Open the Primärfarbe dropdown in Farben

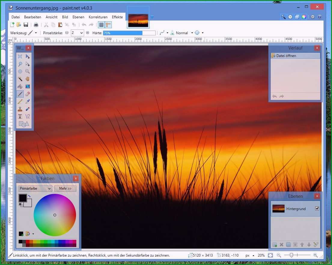tap(35, 188)
